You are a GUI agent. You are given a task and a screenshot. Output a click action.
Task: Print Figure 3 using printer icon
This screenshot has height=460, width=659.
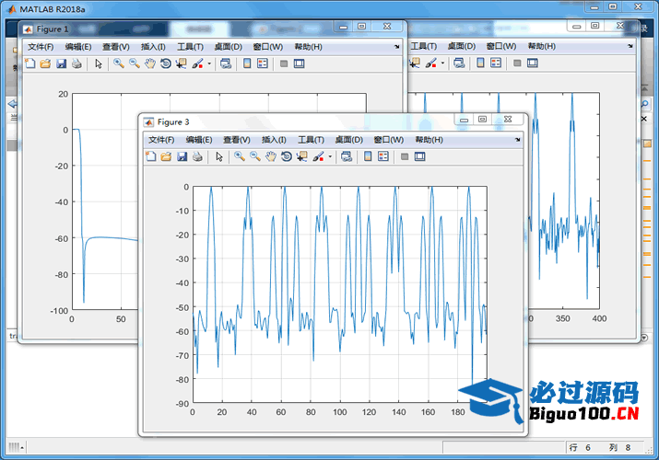point(197,156)
